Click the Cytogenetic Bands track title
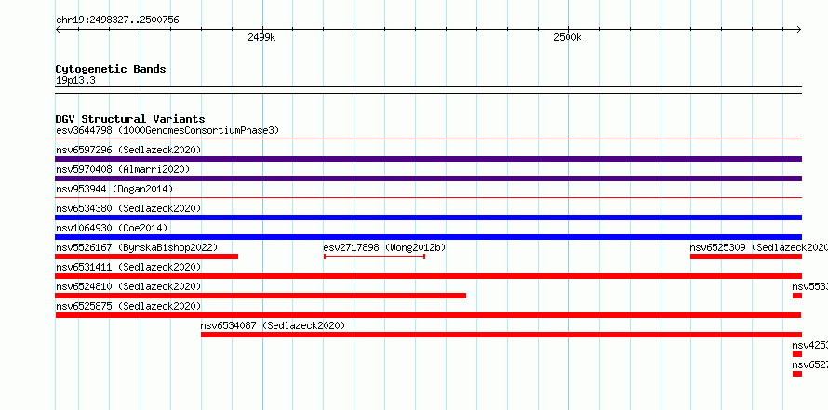828x410 pixels. point(111,69)
